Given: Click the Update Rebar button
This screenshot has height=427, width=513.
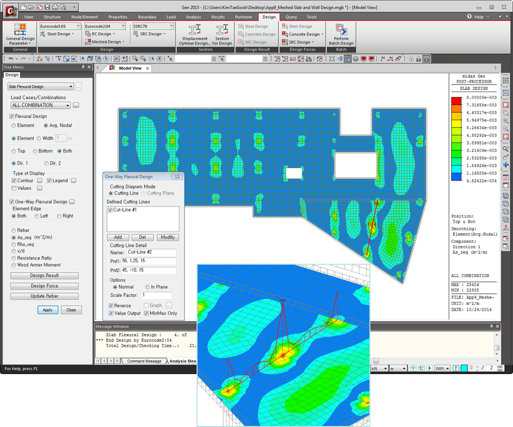Looking at the screenshot, I should pos(45,296).
